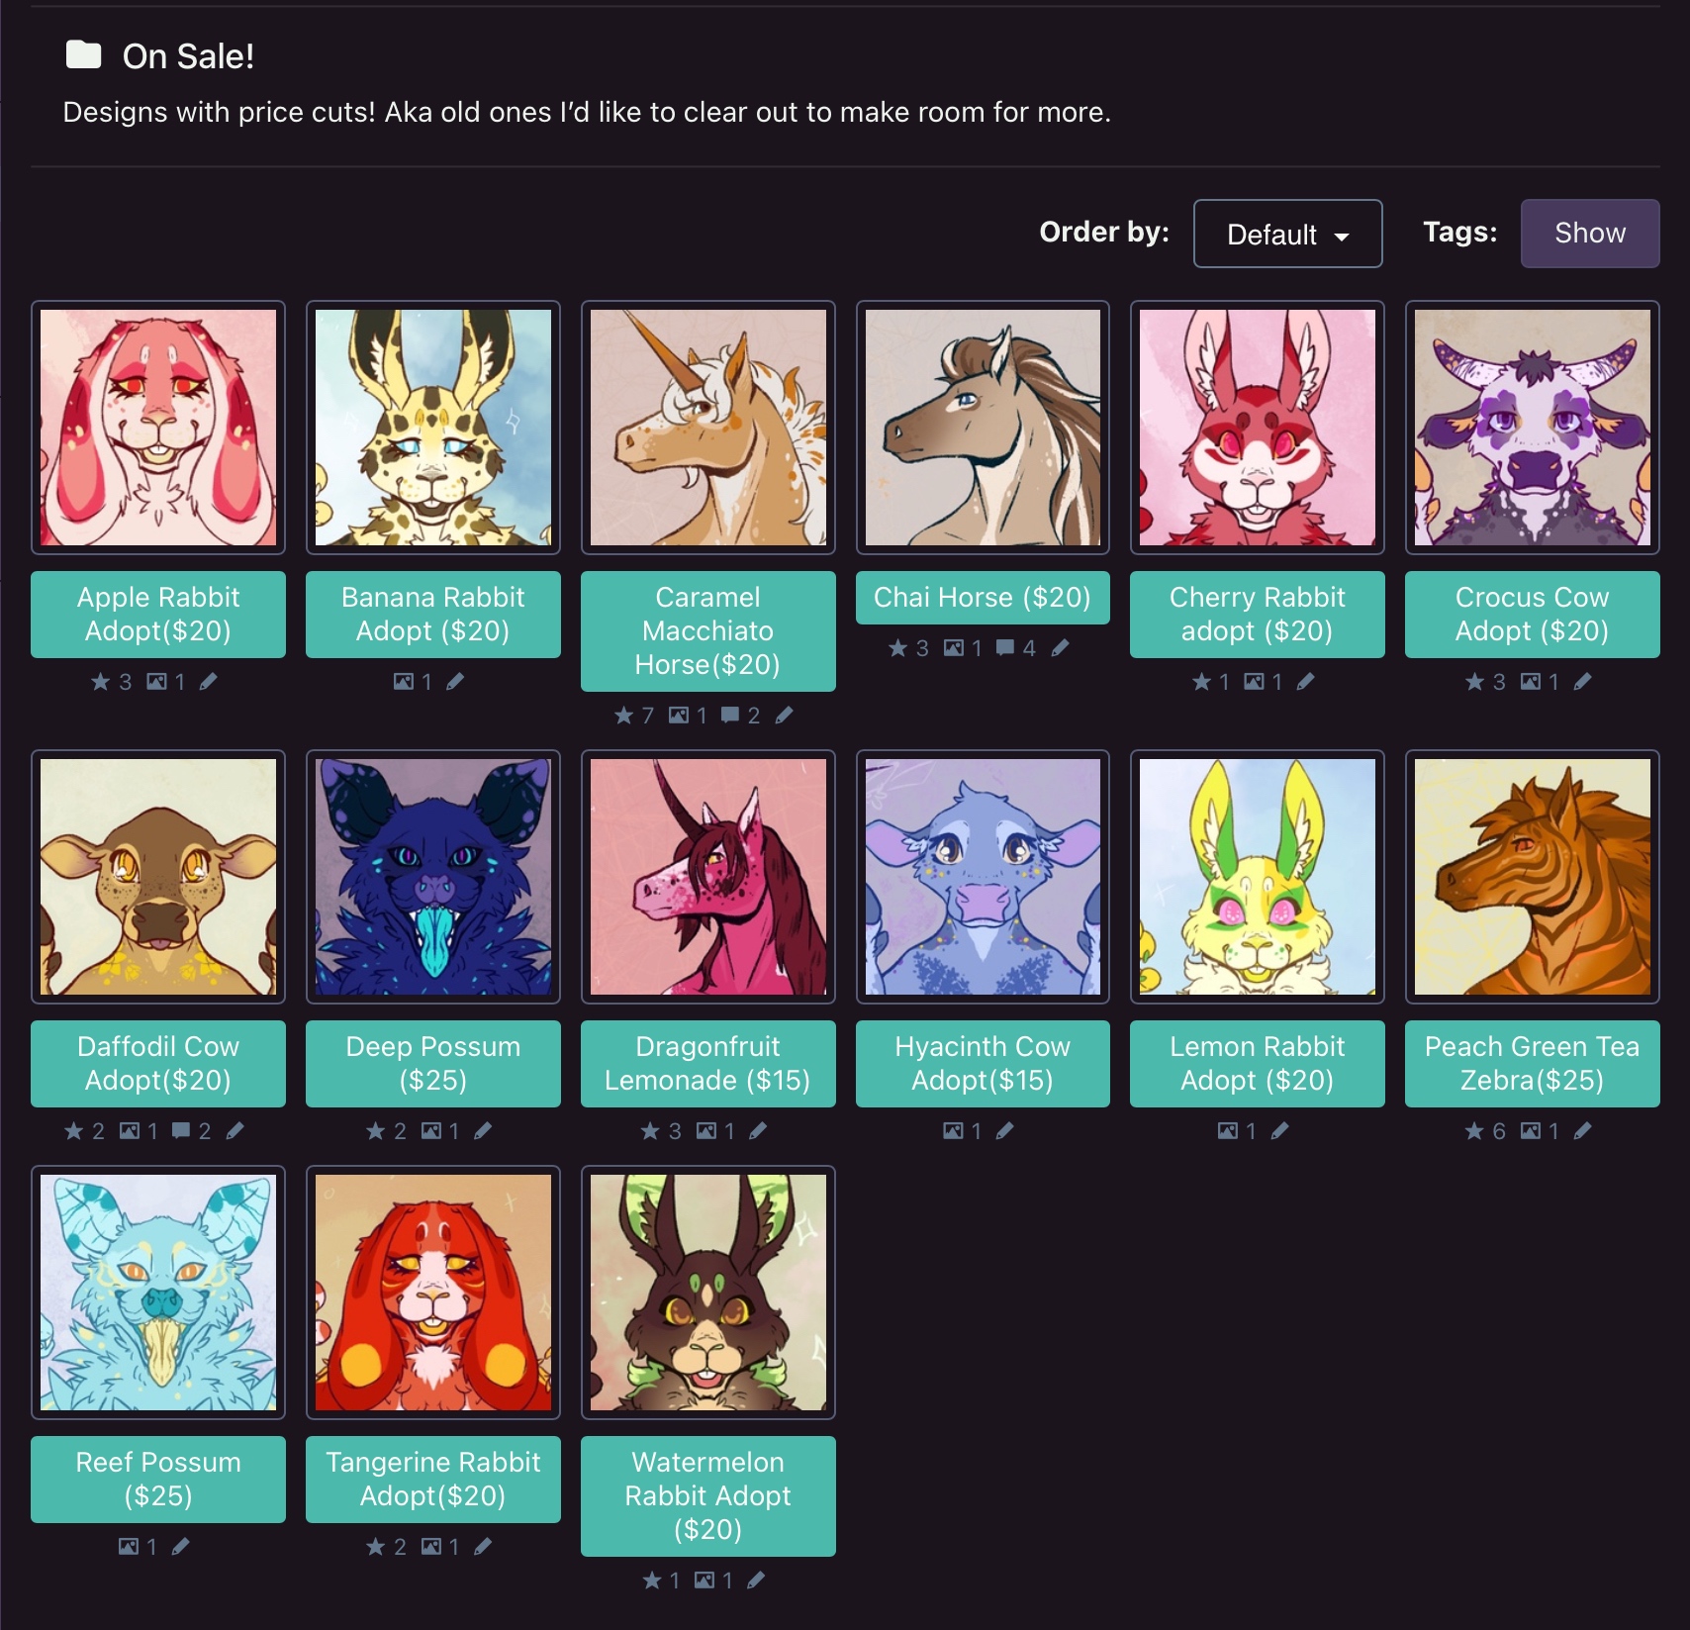
Task: Click the edit pencil icon under Reef Possum
Action: [180, 1547]
